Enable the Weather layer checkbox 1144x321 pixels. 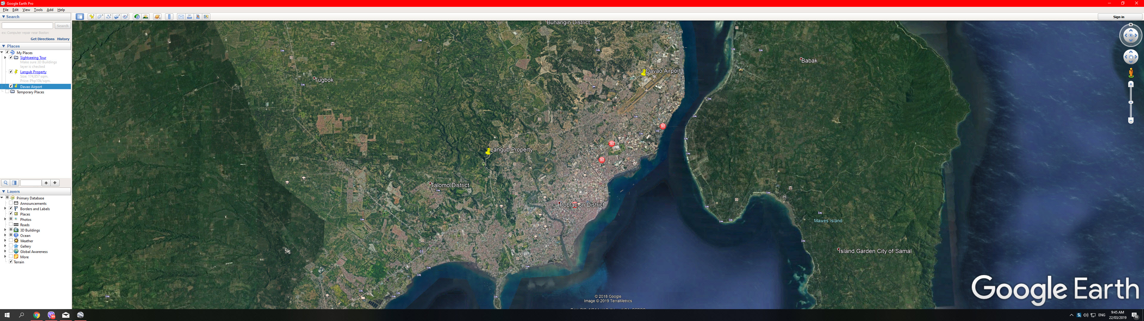coord(11,240)
